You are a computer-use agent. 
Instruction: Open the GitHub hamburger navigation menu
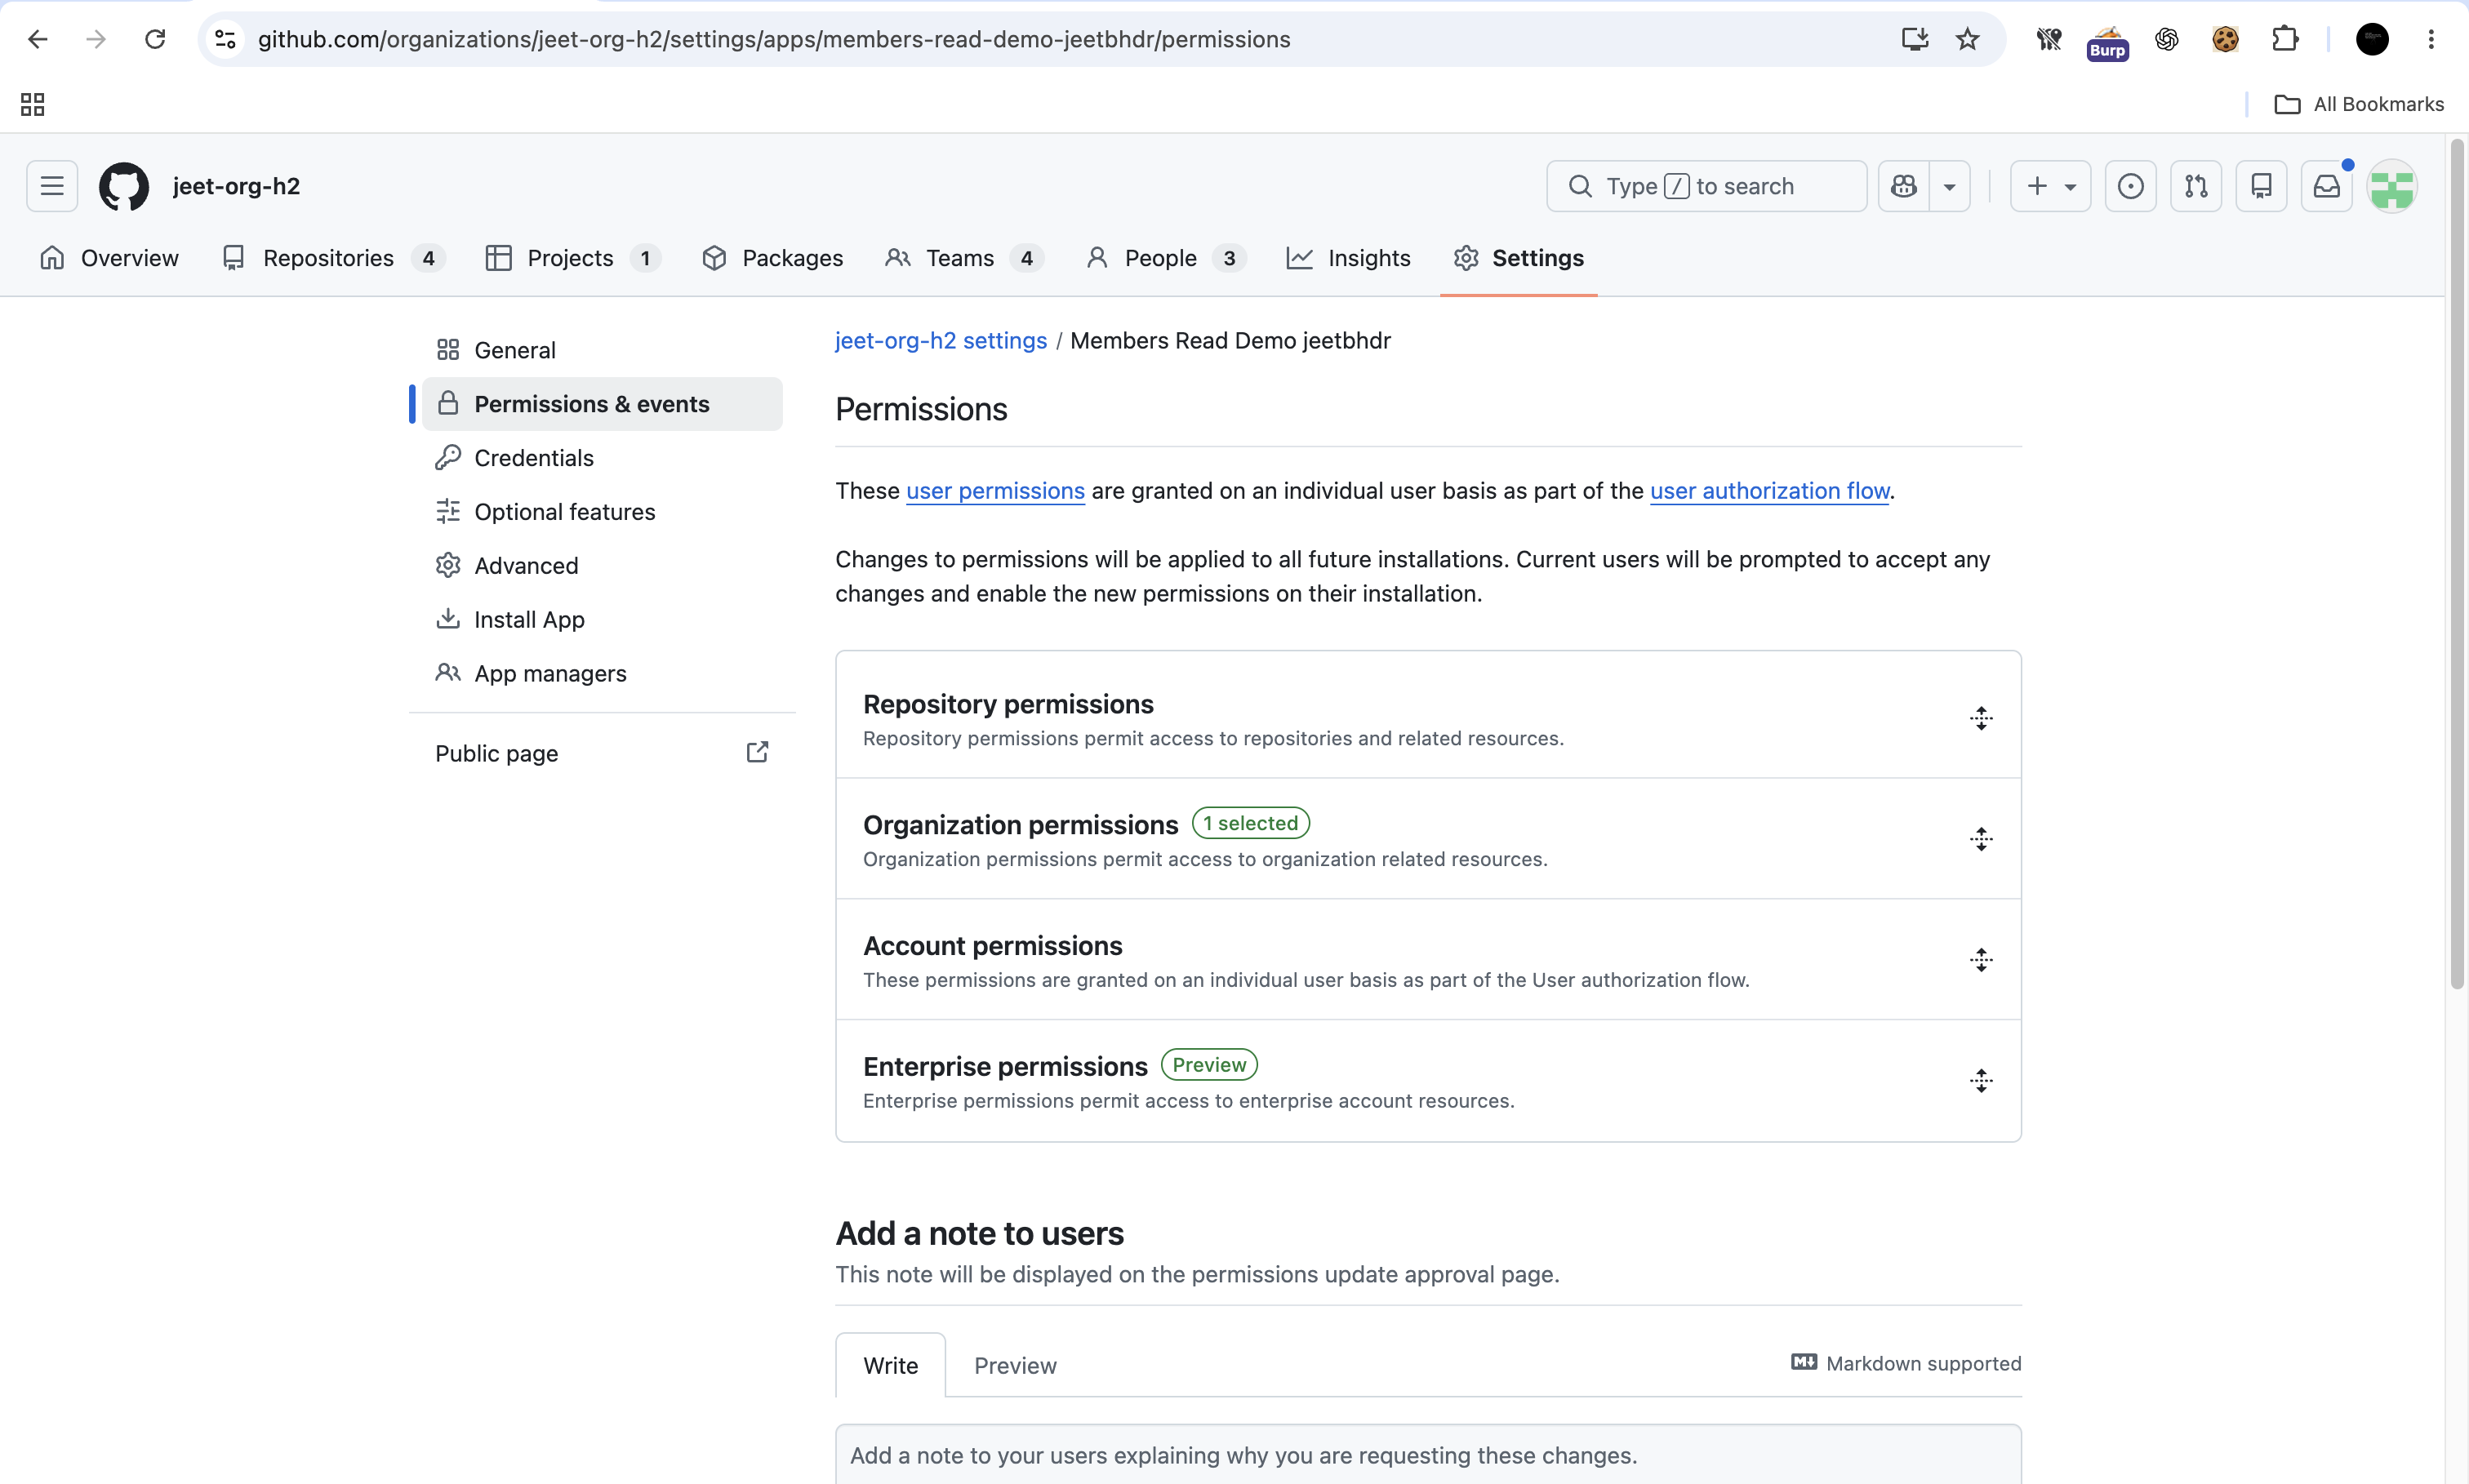(x=52, y=186)
